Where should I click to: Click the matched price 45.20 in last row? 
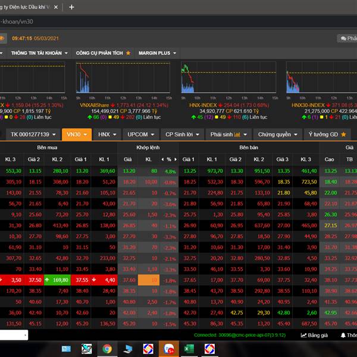129,324
